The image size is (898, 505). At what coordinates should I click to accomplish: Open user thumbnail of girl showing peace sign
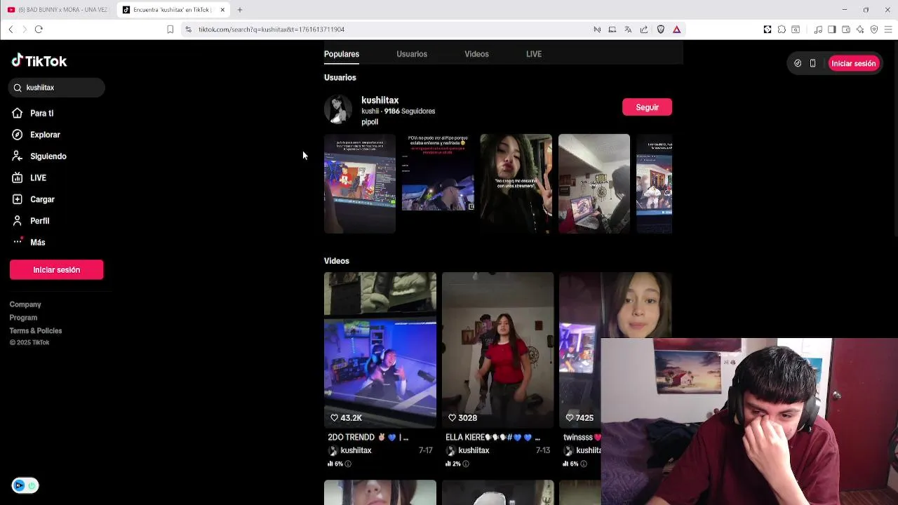pyautogui.click(x=516, y=184)
